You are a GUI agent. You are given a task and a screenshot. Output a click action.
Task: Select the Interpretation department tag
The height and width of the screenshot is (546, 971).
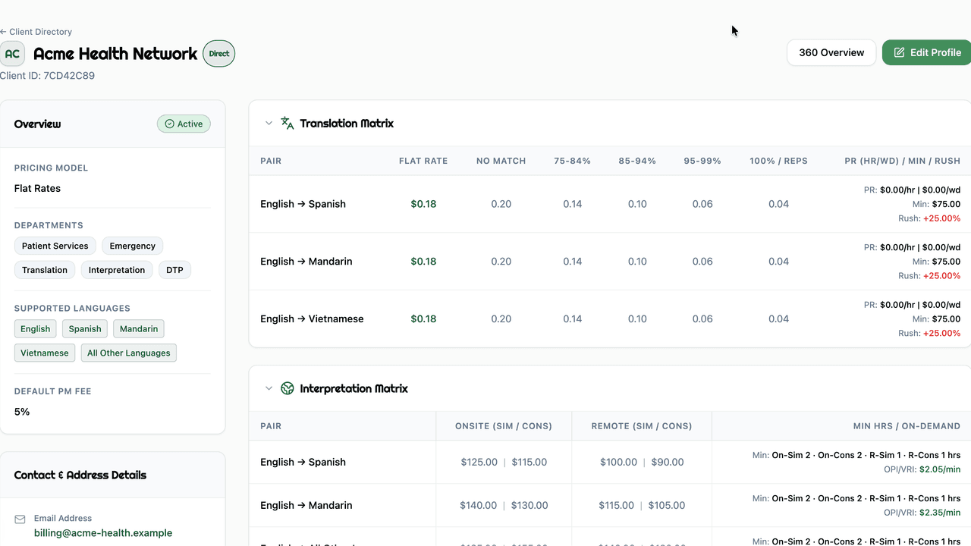117,270
